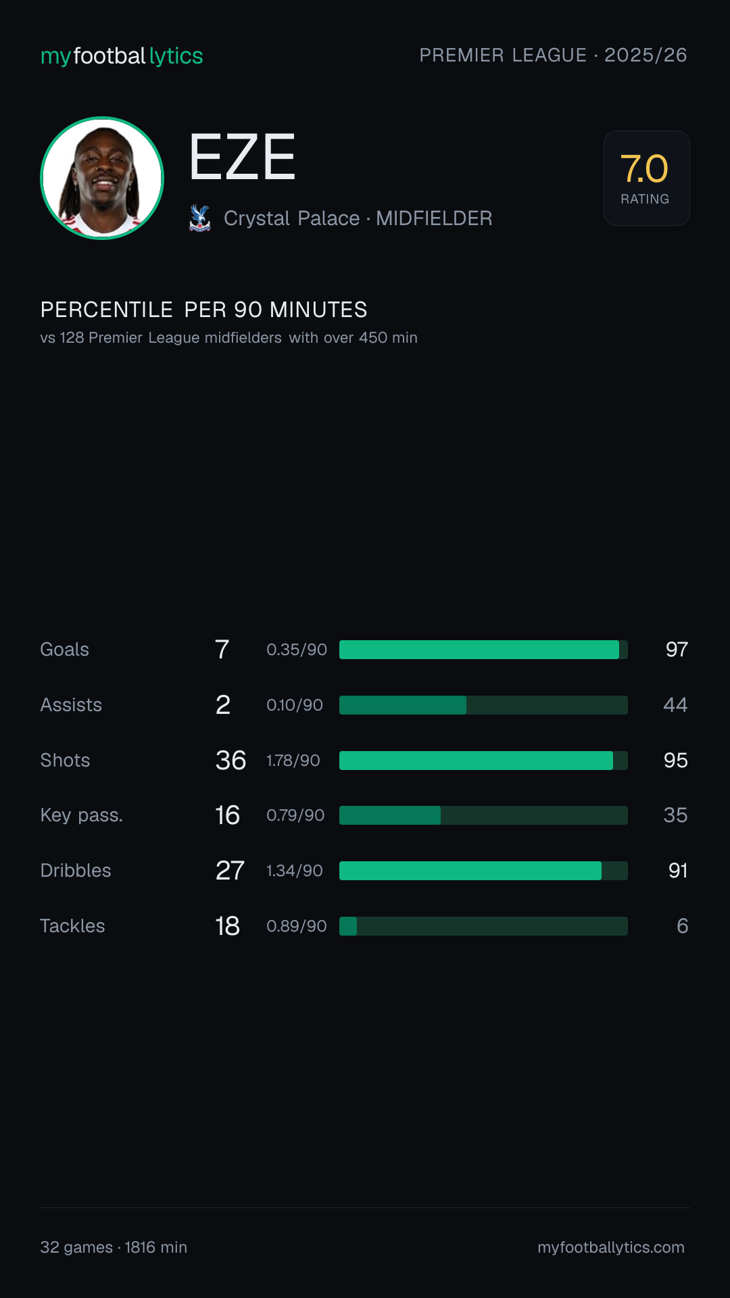Image resolution: width=730 pixels, height=1298 pixels.
Task: Click the Tackles percentile bar
Action: (483, 926)
